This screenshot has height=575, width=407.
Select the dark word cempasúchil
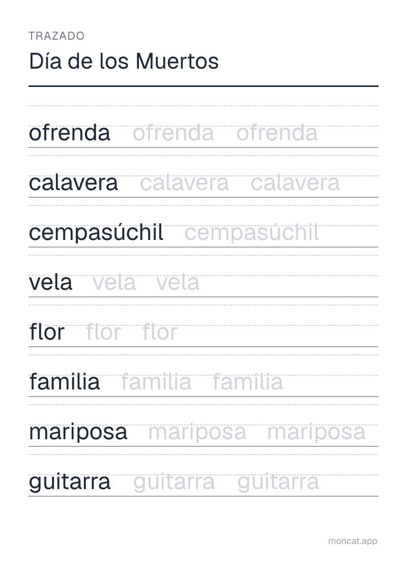(96, 232)
